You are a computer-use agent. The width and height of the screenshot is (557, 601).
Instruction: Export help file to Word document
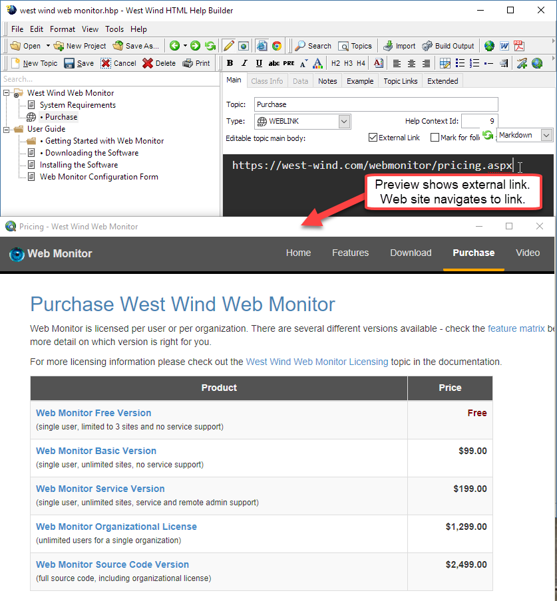click(504, 46)
